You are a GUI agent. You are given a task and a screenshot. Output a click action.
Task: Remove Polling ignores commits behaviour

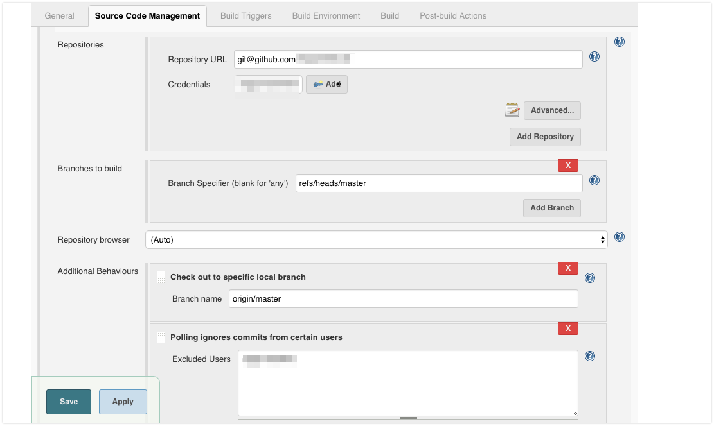tap(568, 328)
